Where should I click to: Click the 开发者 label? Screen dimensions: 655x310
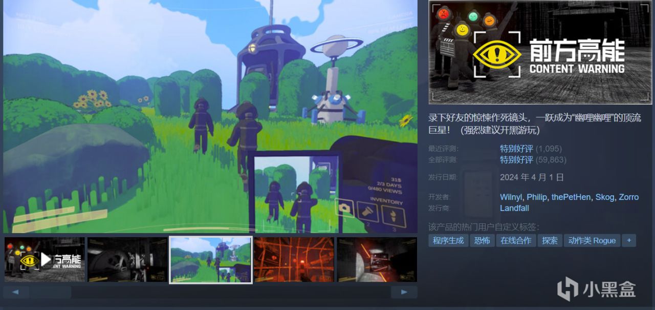[x=440, y=197]
